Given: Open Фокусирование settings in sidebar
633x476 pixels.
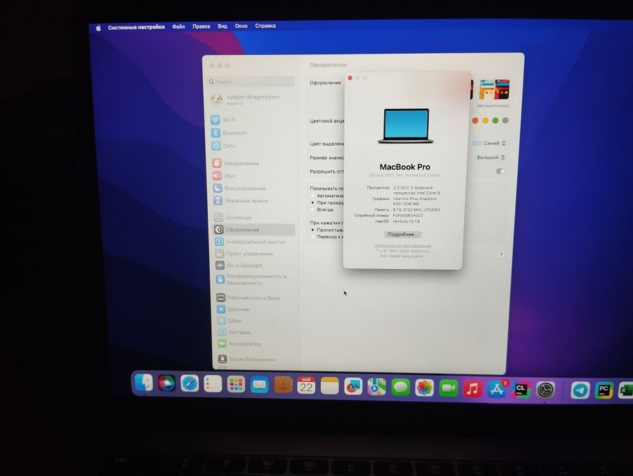Looking at the screenshot, I should point(239,189).
